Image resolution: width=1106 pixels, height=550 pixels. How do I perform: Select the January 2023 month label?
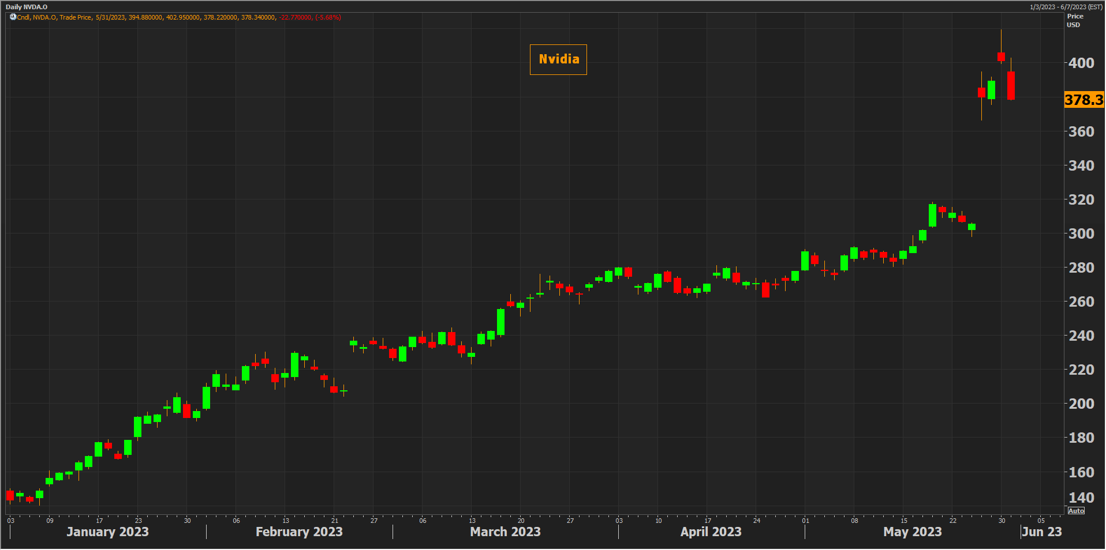pyautogui.click(x=107, y=532)
